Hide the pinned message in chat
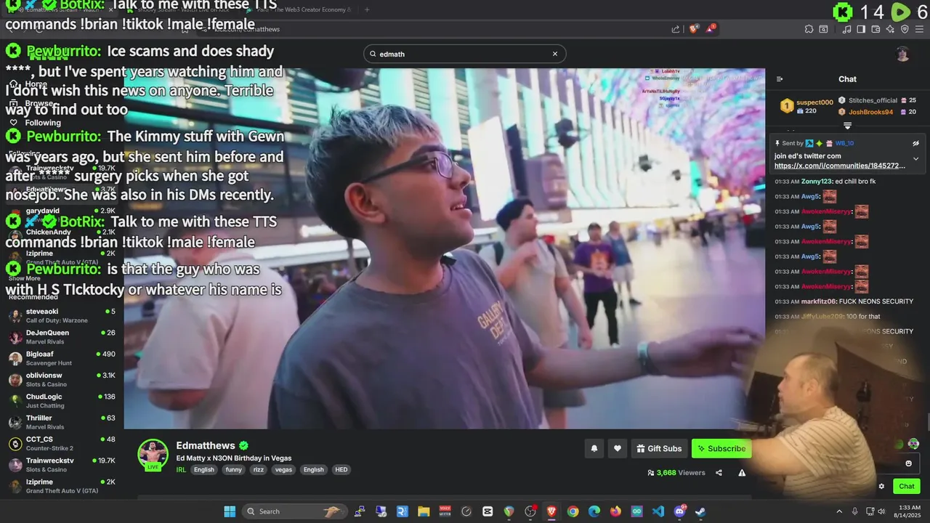The height and width of the screenshot is (523, 930). (915, 143)
